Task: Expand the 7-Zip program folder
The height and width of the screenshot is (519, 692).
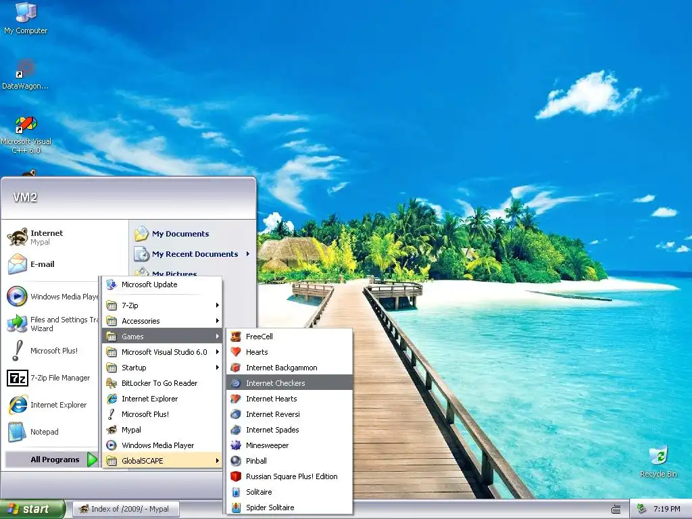Action: click(x=162, y=305)
